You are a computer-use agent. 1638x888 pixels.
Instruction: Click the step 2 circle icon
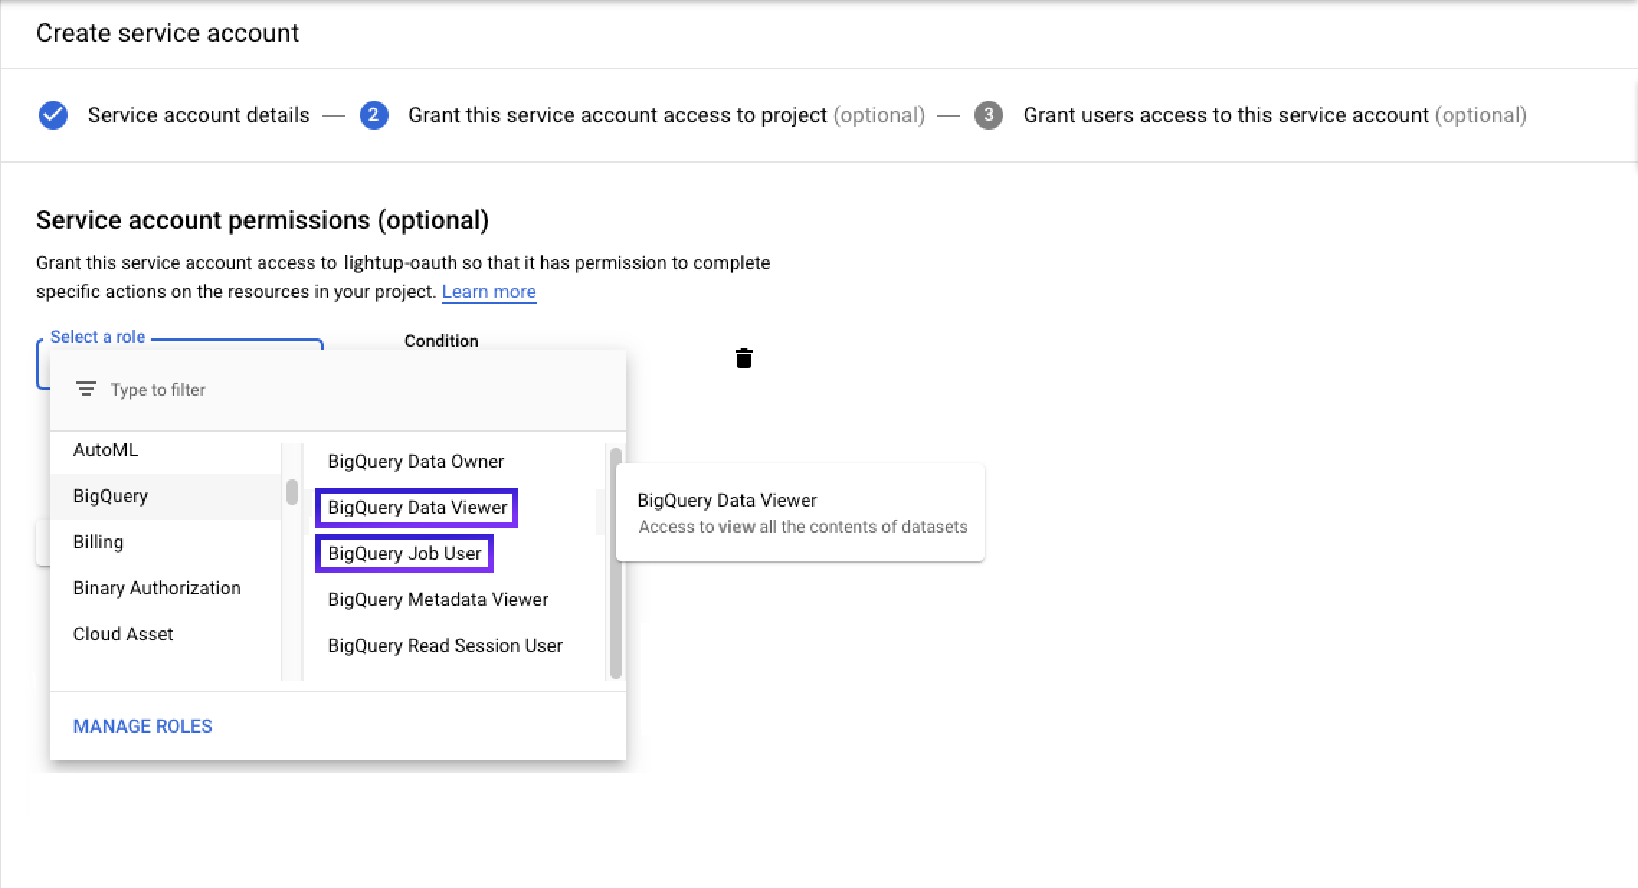[374, 115]
